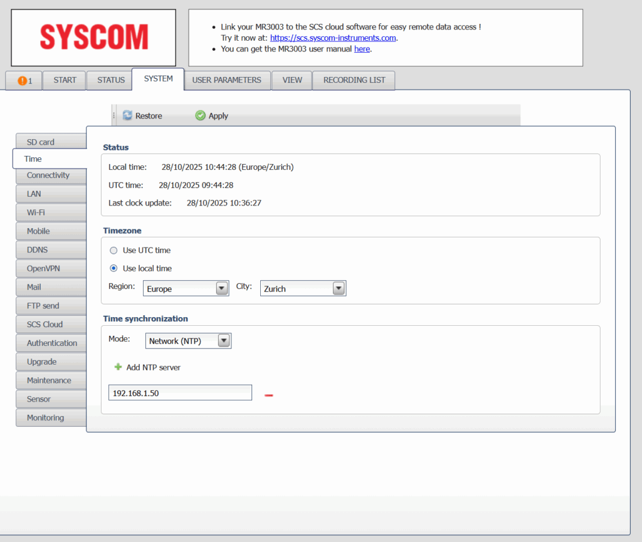Switch to the VIEW tab
This screenshot has width=642, height=542.
coord(292,80)
